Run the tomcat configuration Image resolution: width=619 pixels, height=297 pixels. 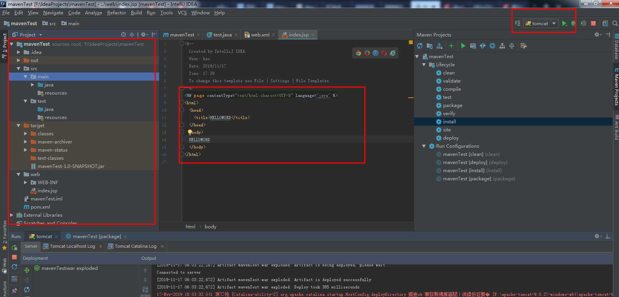pos(564,24)
